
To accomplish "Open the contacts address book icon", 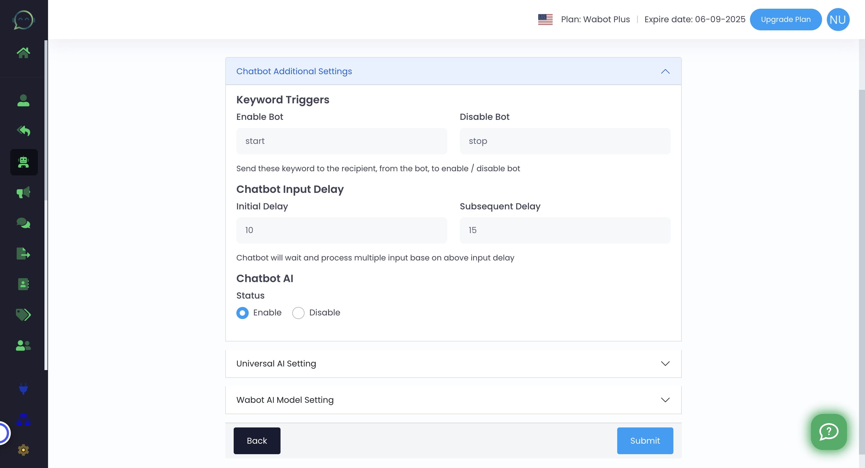I will point(23,284).
